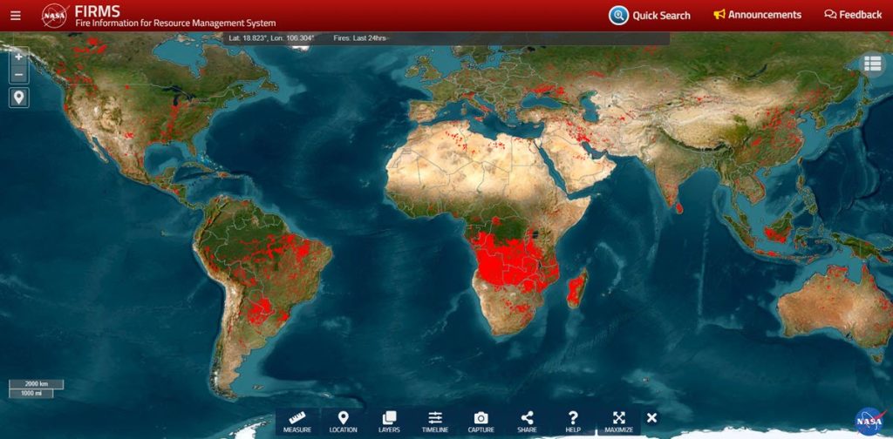
Task: Click the map location pin button
Action: click(x=19, y=97)
